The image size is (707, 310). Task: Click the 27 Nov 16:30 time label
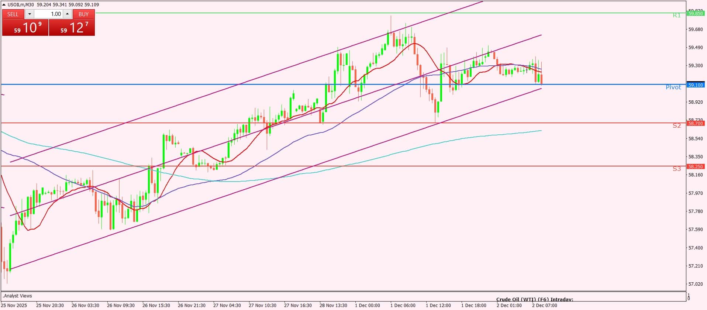298,306
